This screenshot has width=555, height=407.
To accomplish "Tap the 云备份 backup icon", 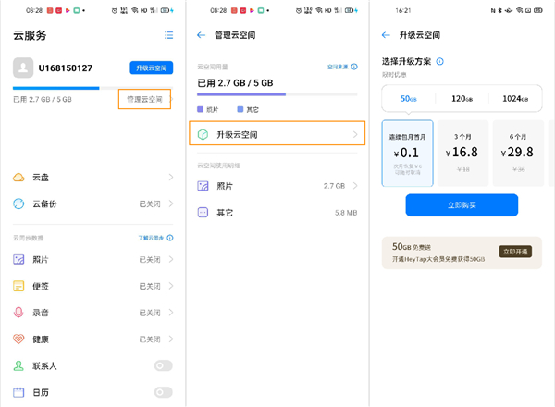I will click(x=19, y=203).
